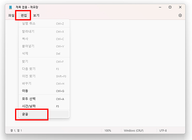Image resolution: width=192 pixels, height=140 pixels.
Task: Click Windows (CRLF) status bar entry
Action: 134,131
